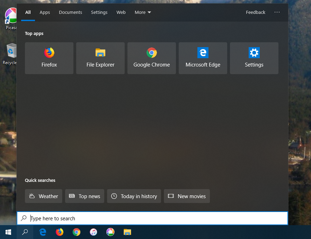The height and width of the screenshot is (239, 311).
Task: Open Firefox from Top apps
Action: point(49,58)
